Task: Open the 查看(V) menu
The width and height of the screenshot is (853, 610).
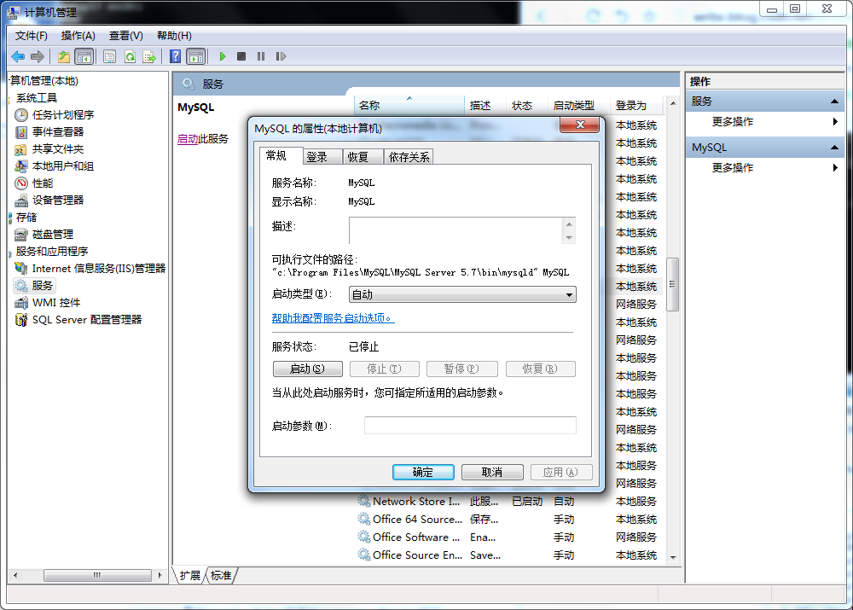Action: [x=125, y=36]
